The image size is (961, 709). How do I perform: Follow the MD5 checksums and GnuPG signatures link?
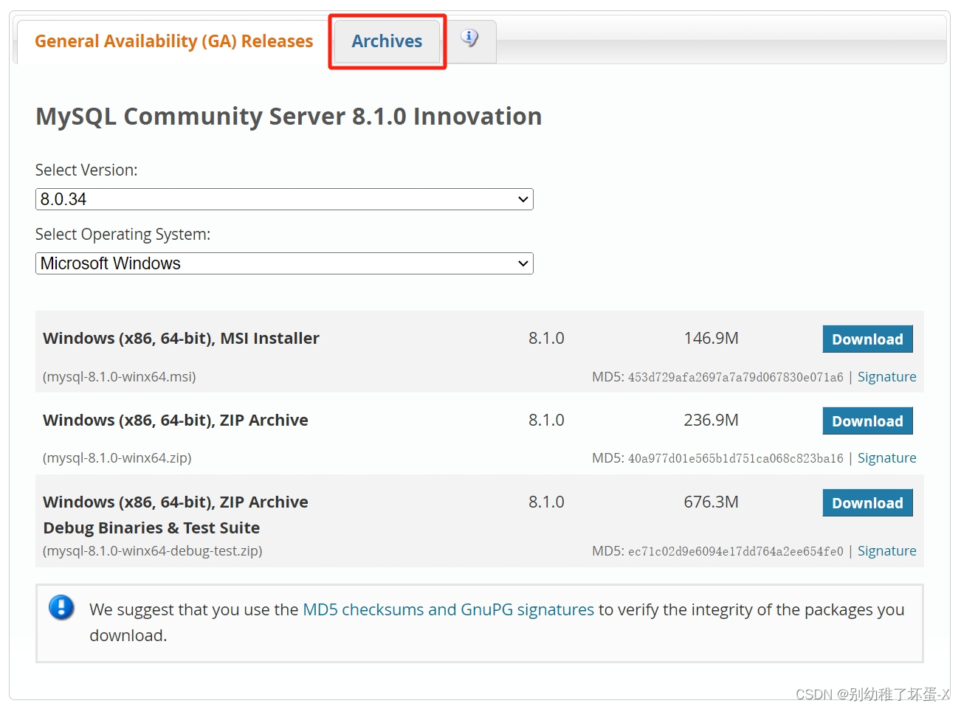pos(448,609)
